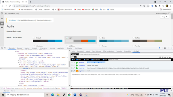Edit the cssSelector value with pencil

click(x=74, y=65)
